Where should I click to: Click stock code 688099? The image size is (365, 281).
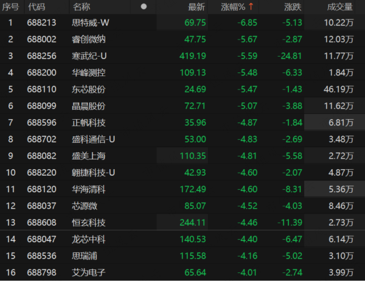[x=41, y=106]
